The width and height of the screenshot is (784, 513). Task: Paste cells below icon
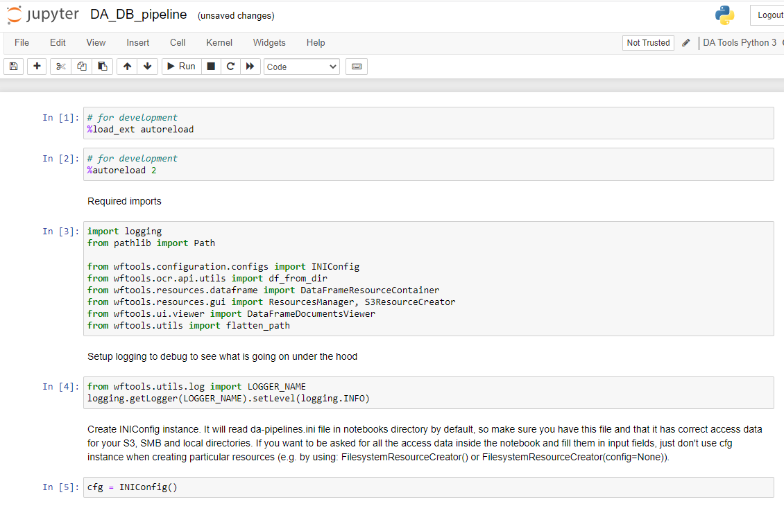point(103,67)
